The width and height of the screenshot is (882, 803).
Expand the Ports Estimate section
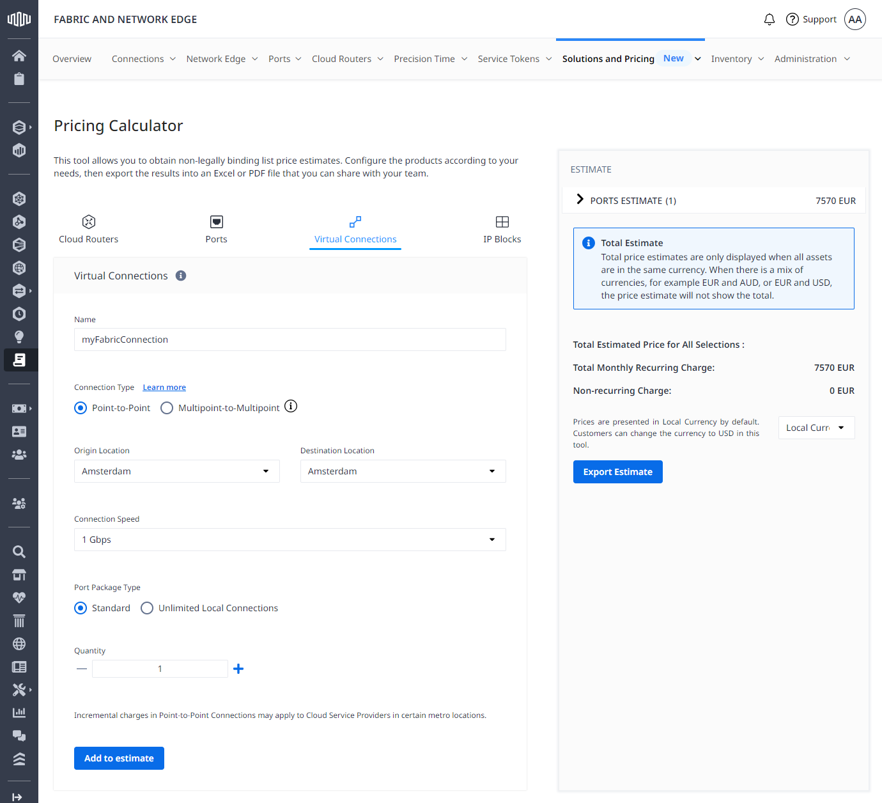click(x=580, y=199)
